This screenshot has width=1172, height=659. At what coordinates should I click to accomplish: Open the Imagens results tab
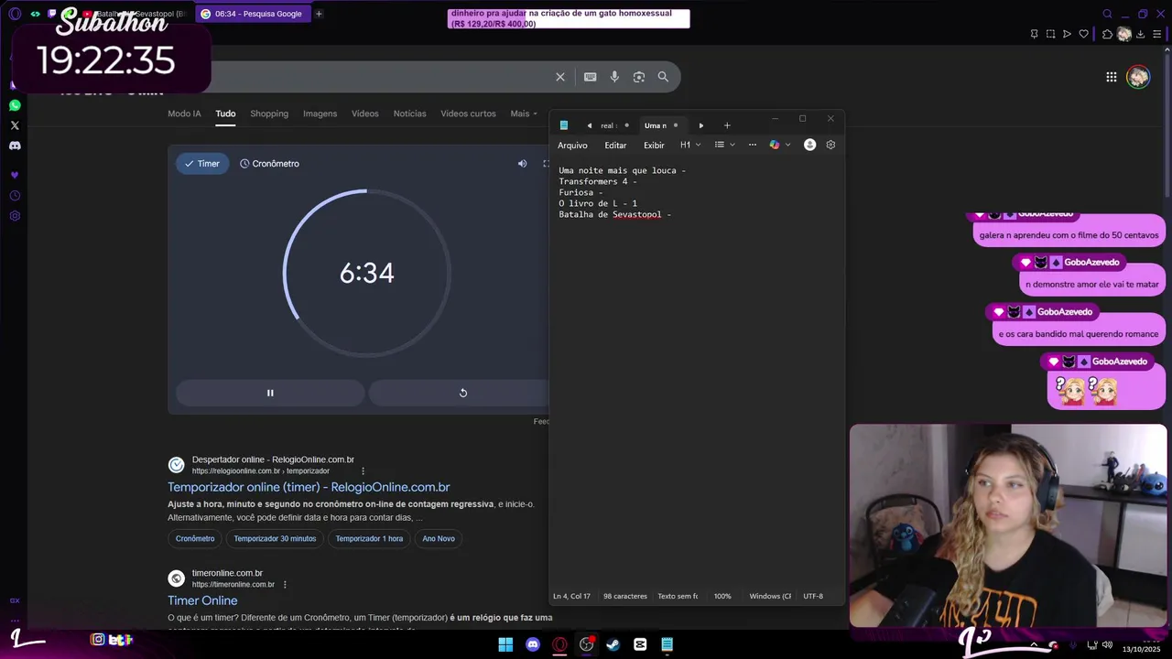pos(320,113)
